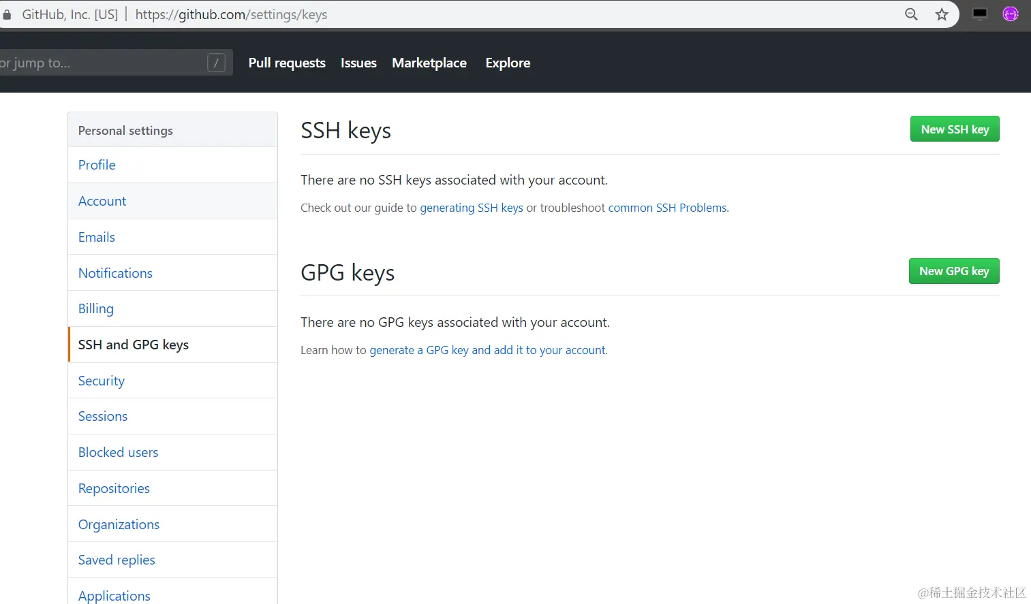Screen dimensions: 1031x604
Task: Open the generating SSH keys guide link
Action: pos(472,208)
